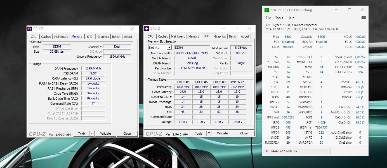Click the DRAM Manuf. field showing Samsung

coord(192,63)
